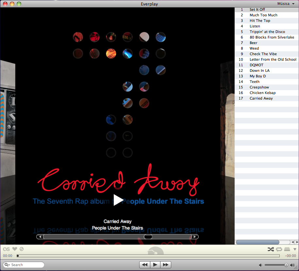Viewport: 299px width, 271px height.
Task: Toggle shuffle playback
Action: 271,249
